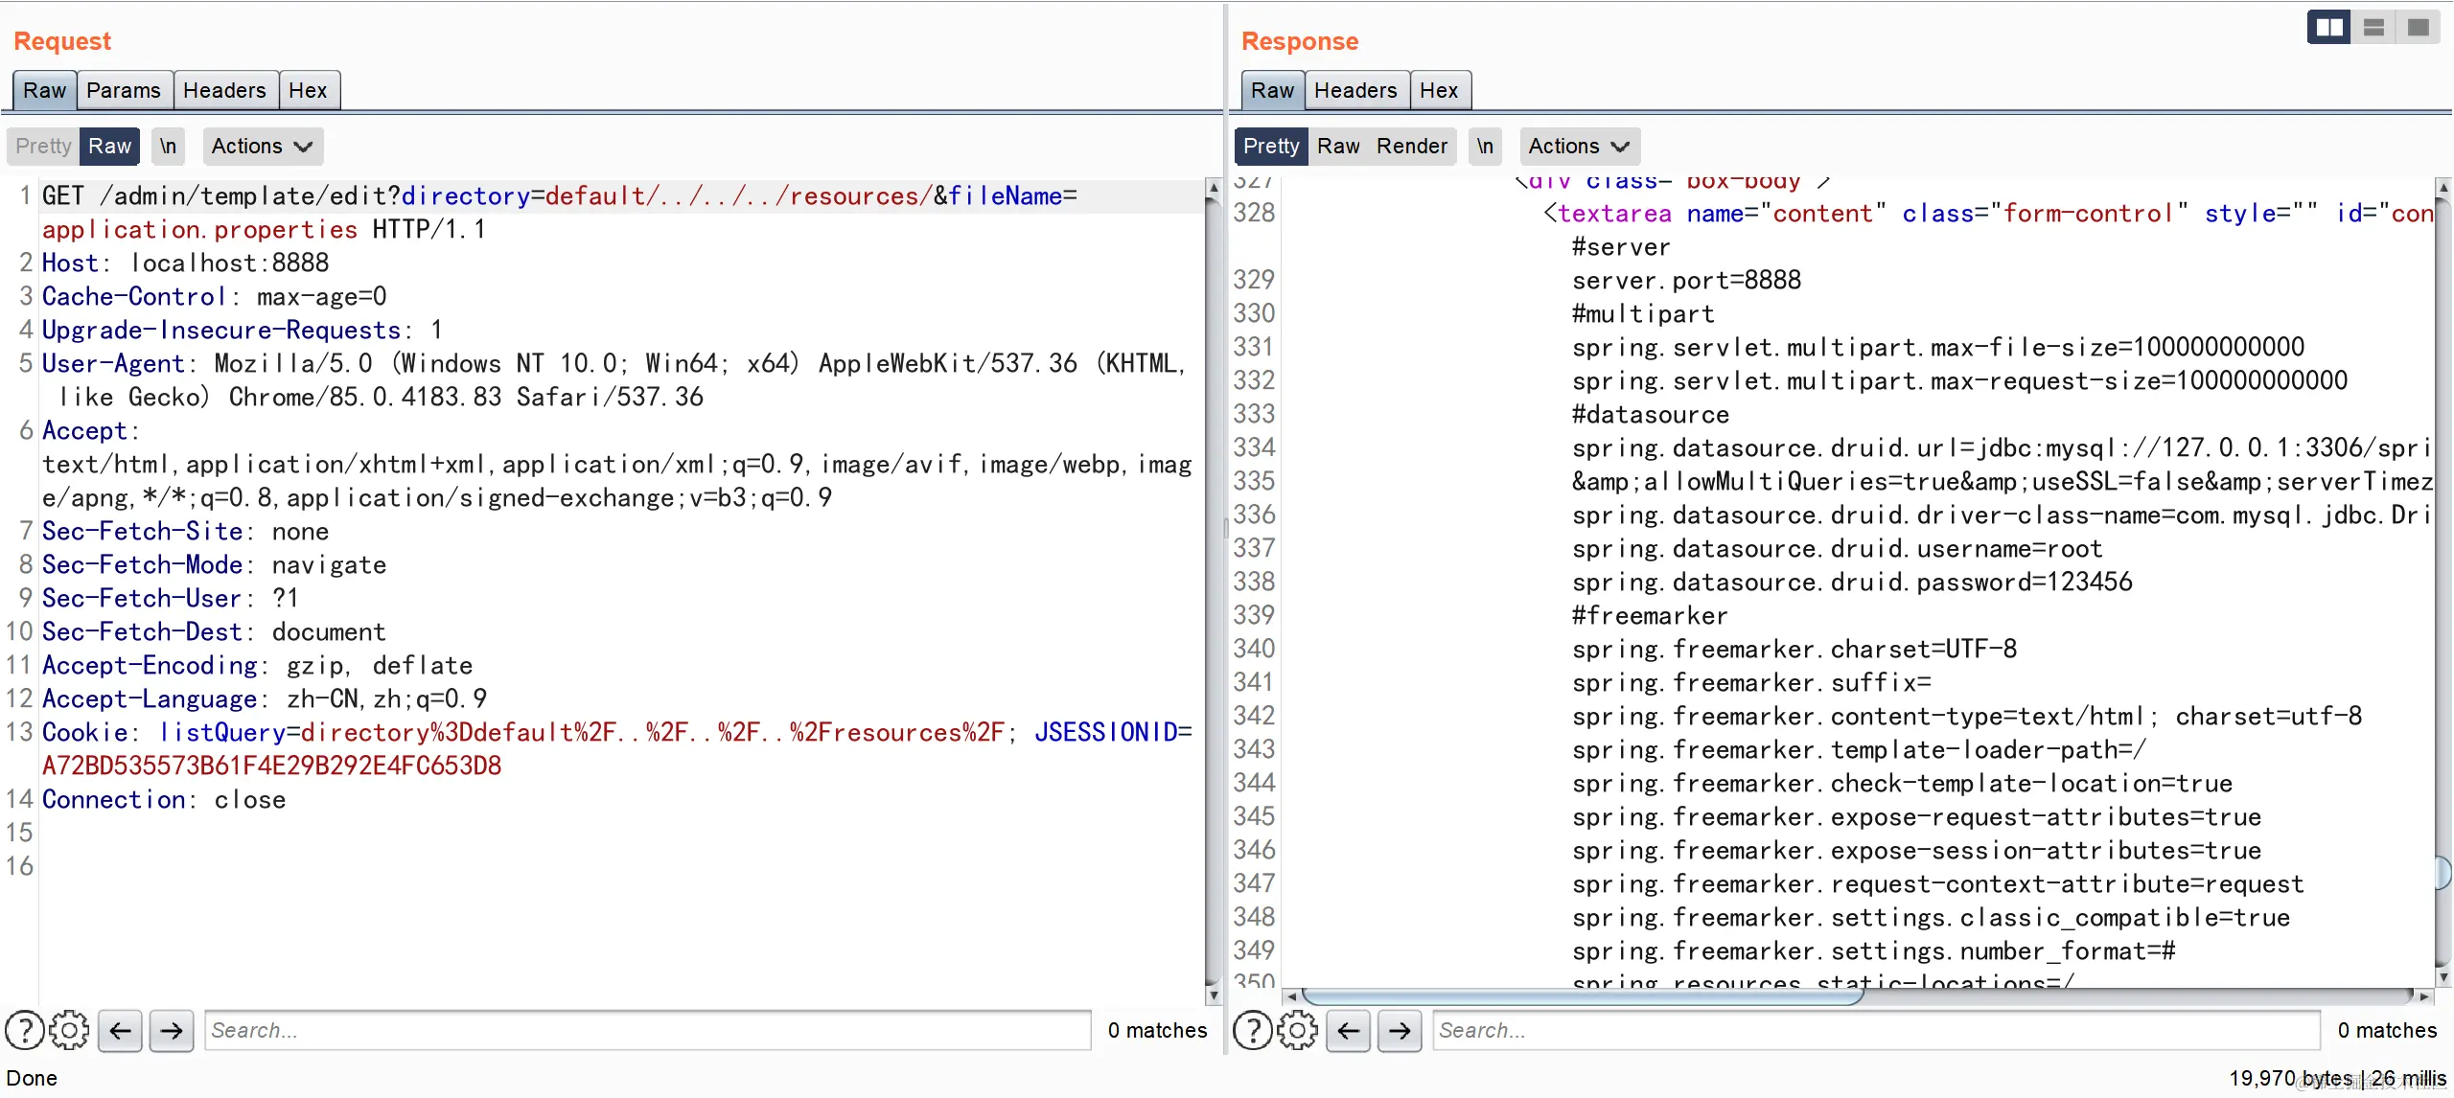Toggle Response \n non-printable characters button

(1485, 146)
